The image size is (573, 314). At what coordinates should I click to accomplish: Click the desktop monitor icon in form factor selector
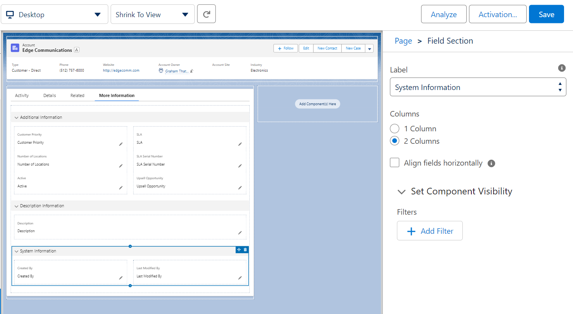(10, 15)
